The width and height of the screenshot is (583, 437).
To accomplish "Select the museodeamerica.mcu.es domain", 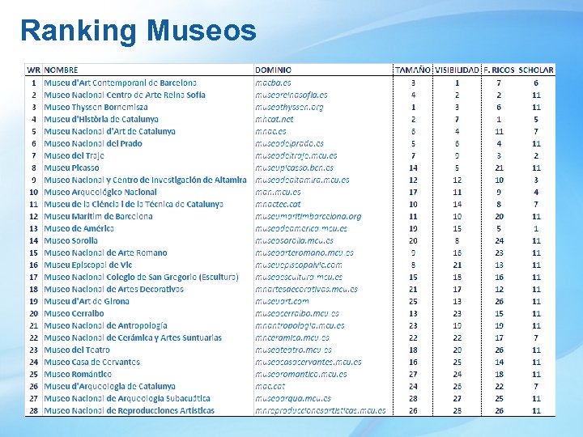I will [301, 228].
